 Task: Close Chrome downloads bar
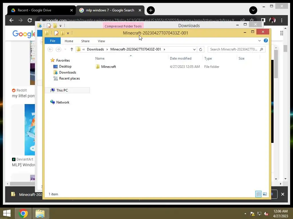282,194
